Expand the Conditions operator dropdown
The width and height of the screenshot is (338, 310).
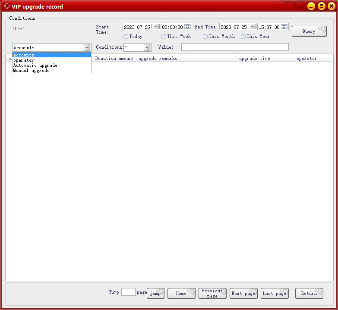tap(147, 47)
